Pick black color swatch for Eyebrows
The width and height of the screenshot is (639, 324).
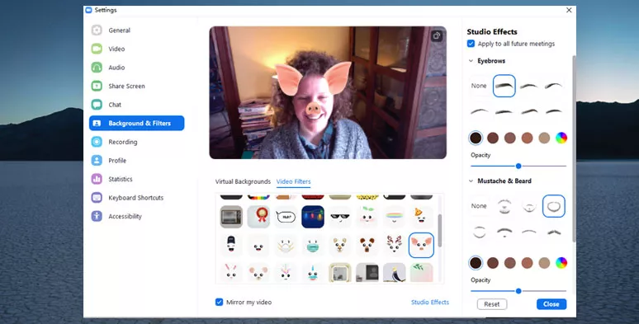pos(476,138)
